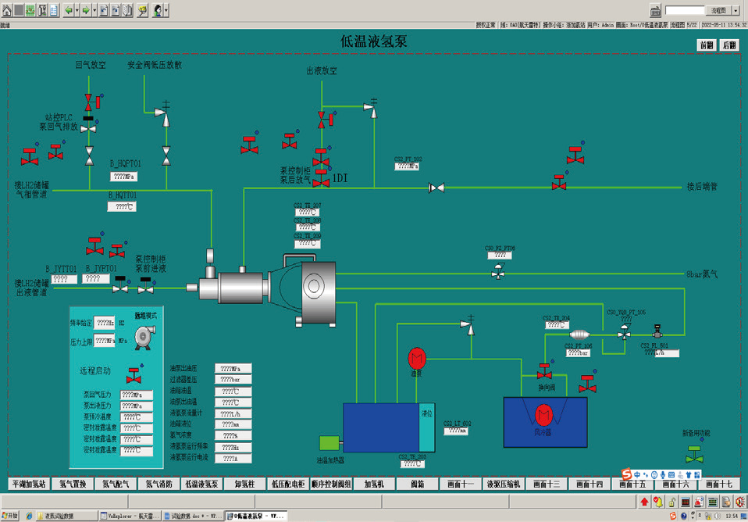Click the user login icon in toolbar
This screenshot has height=522, width=748.
coord(158,10)
